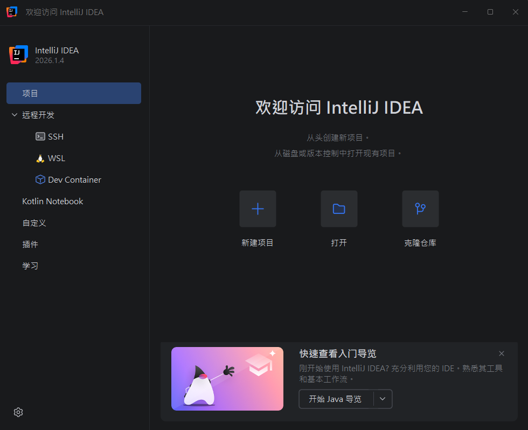Viewport: 528px width, 430px height.
Task: Open dropdown arrow beside 开始 Java 导览
Action: click(383, 399)
